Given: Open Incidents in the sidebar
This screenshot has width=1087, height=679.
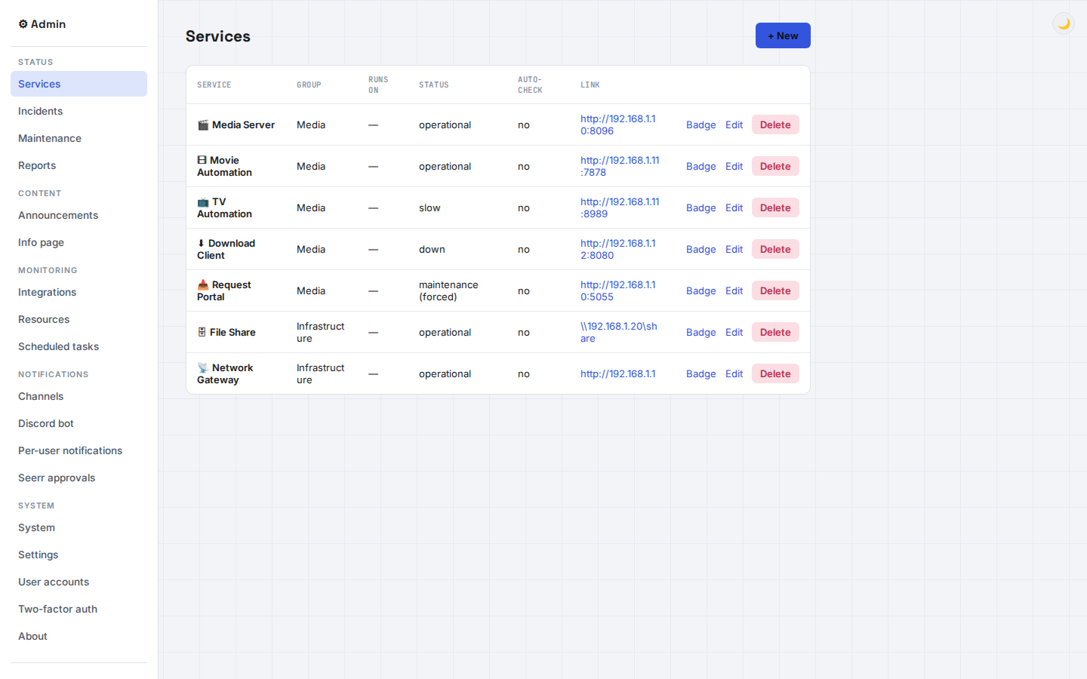Looking at the screenshot, I should click(x=79, y=111).
